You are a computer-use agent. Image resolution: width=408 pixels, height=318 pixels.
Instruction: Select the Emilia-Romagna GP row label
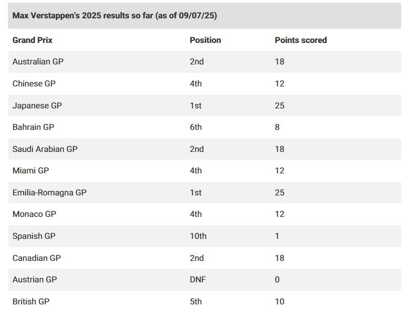point(49,193)
